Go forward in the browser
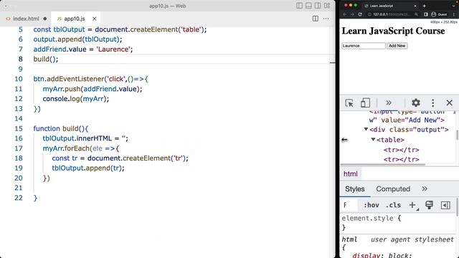The width and height of the screenshot is (459, 258). 352,14
